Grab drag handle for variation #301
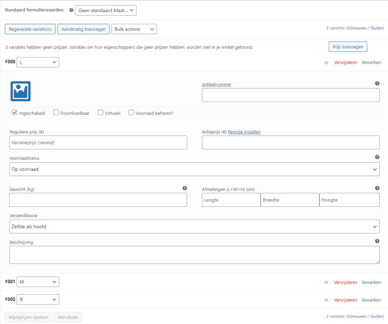 (326, 282)
